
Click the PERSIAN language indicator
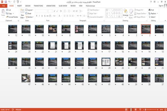point(18,110)
